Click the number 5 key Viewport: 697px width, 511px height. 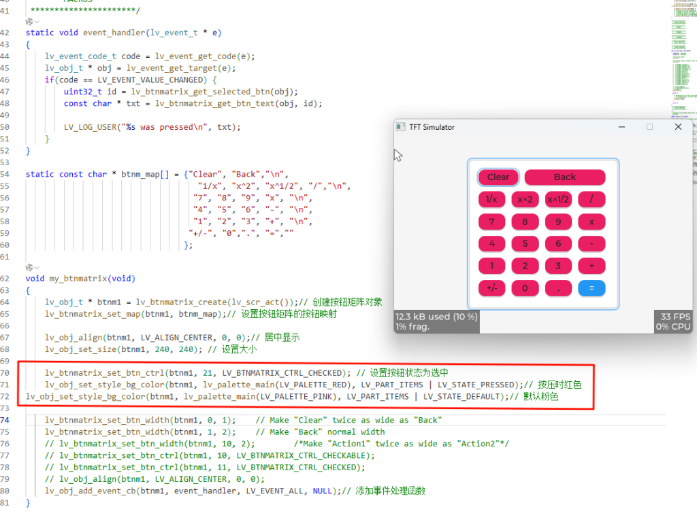[x=525, y=244]
